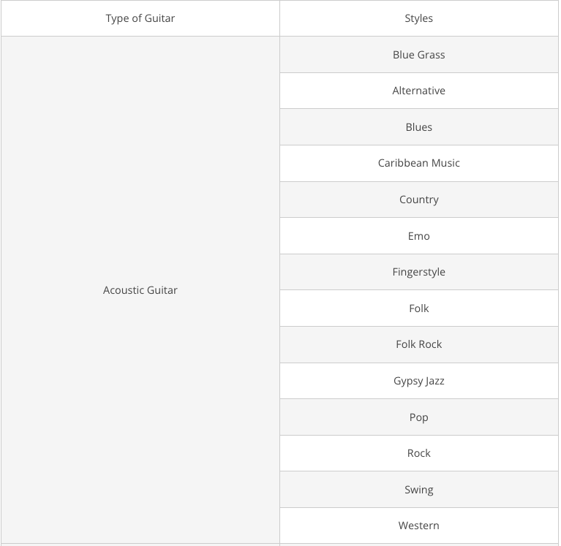Image resolution: width=561 pixels, height=546 pixels.
Task: Select the 'Western' style cell
Action: tap(418, 526)
